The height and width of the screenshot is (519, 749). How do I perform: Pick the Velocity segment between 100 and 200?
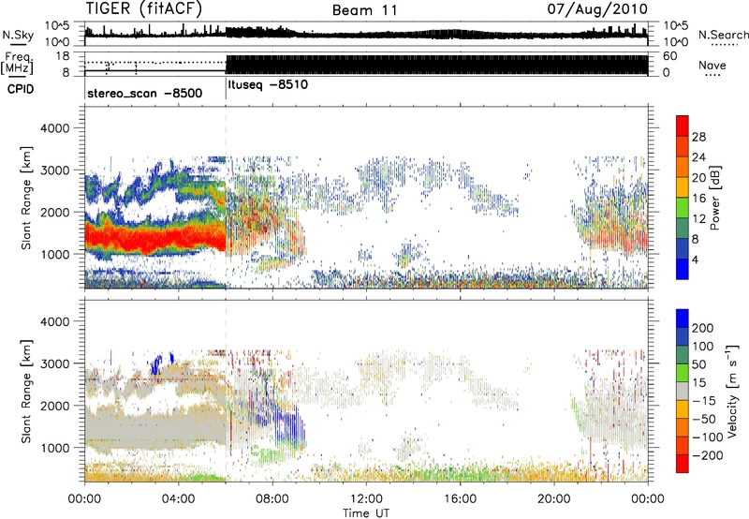click(683, 337)
